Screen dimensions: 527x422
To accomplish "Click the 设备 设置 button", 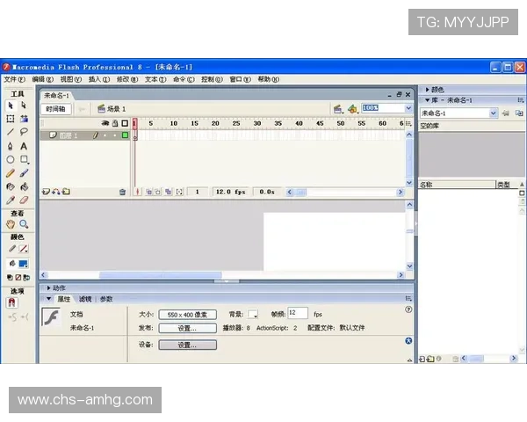I will pyautogui.click(x=188, y=345).
